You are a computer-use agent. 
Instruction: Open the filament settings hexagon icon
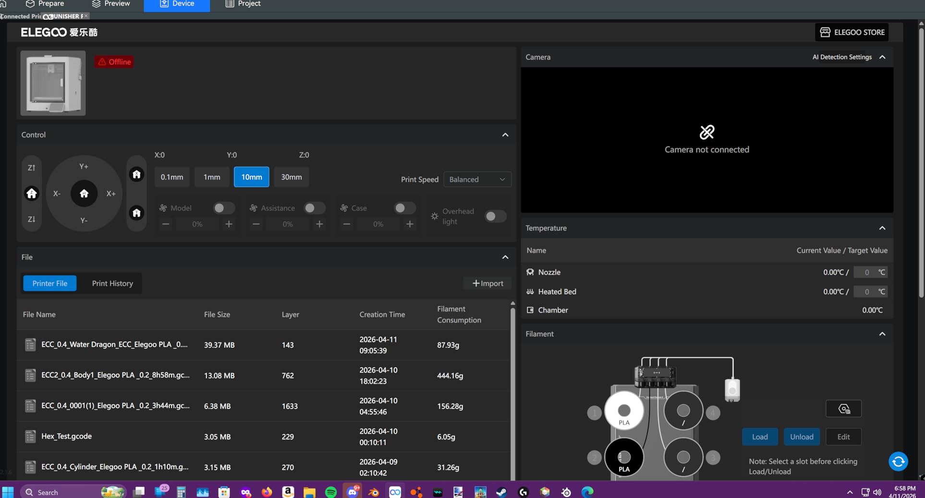844,409
